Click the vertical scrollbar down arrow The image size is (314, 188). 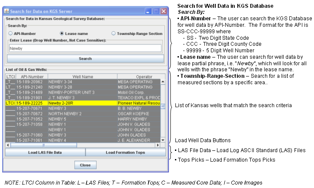[x=163, y=140]
